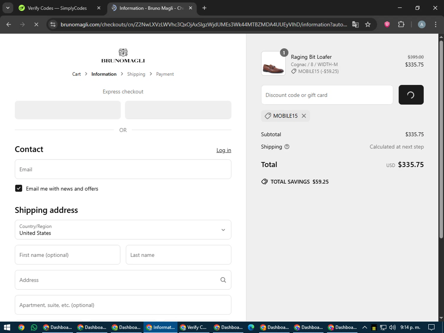The height and width of the screenshot is (333, 444).
Task: Open Chrome three-dot menu
Action: click(x=435, y=25)
